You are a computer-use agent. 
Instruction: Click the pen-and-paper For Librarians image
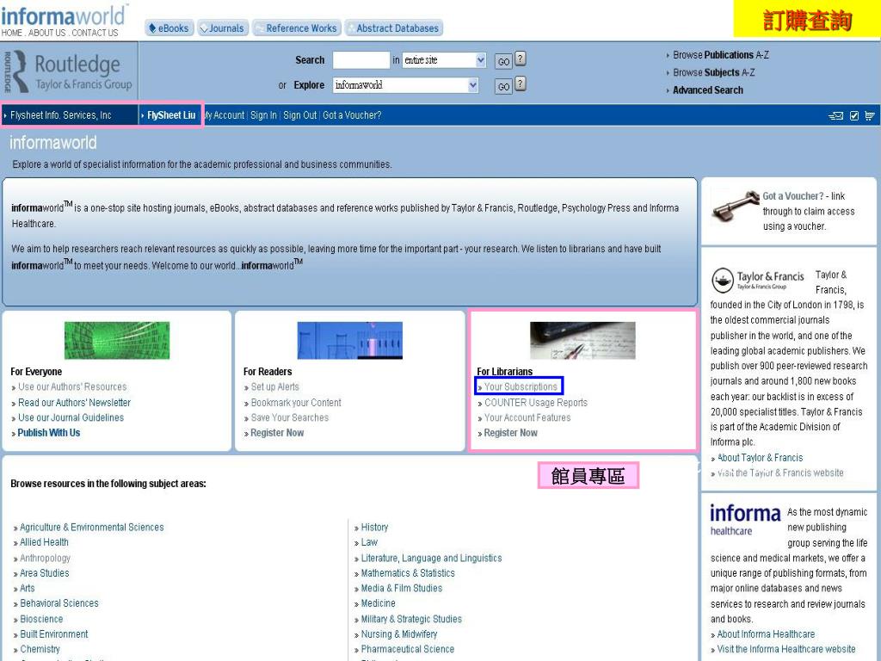[x=582, y=341]
